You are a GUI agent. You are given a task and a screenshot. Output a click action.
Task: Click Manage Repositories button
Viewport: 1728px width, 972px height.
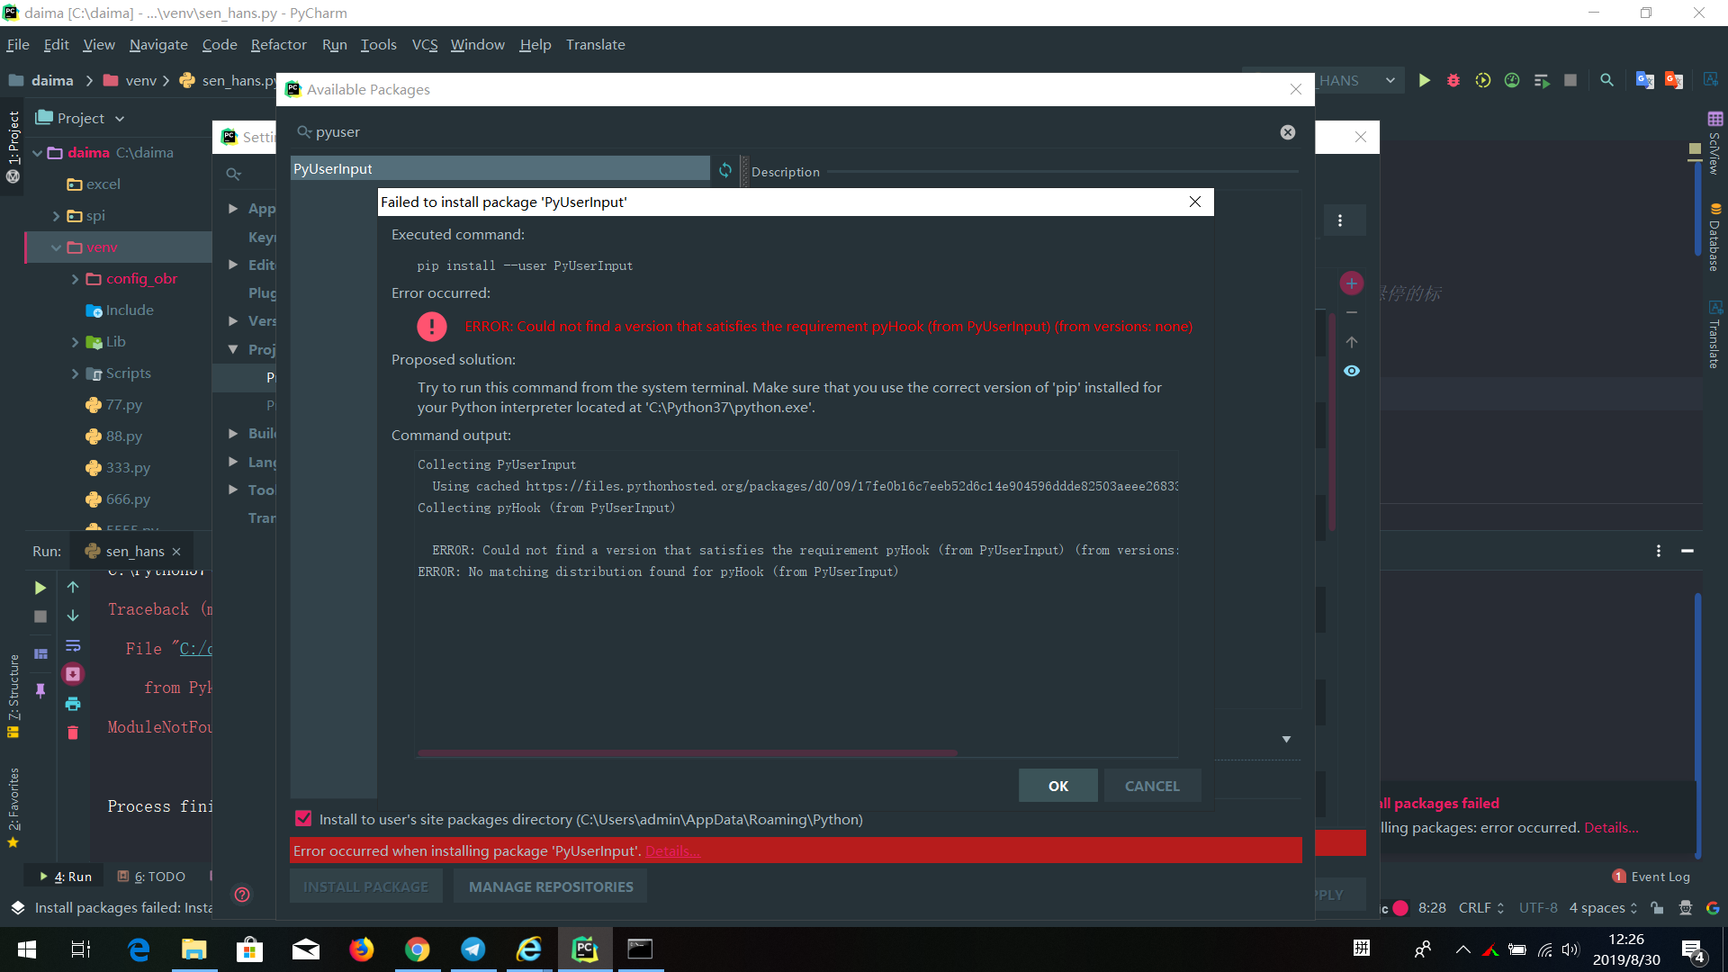[x=551, y=887]
